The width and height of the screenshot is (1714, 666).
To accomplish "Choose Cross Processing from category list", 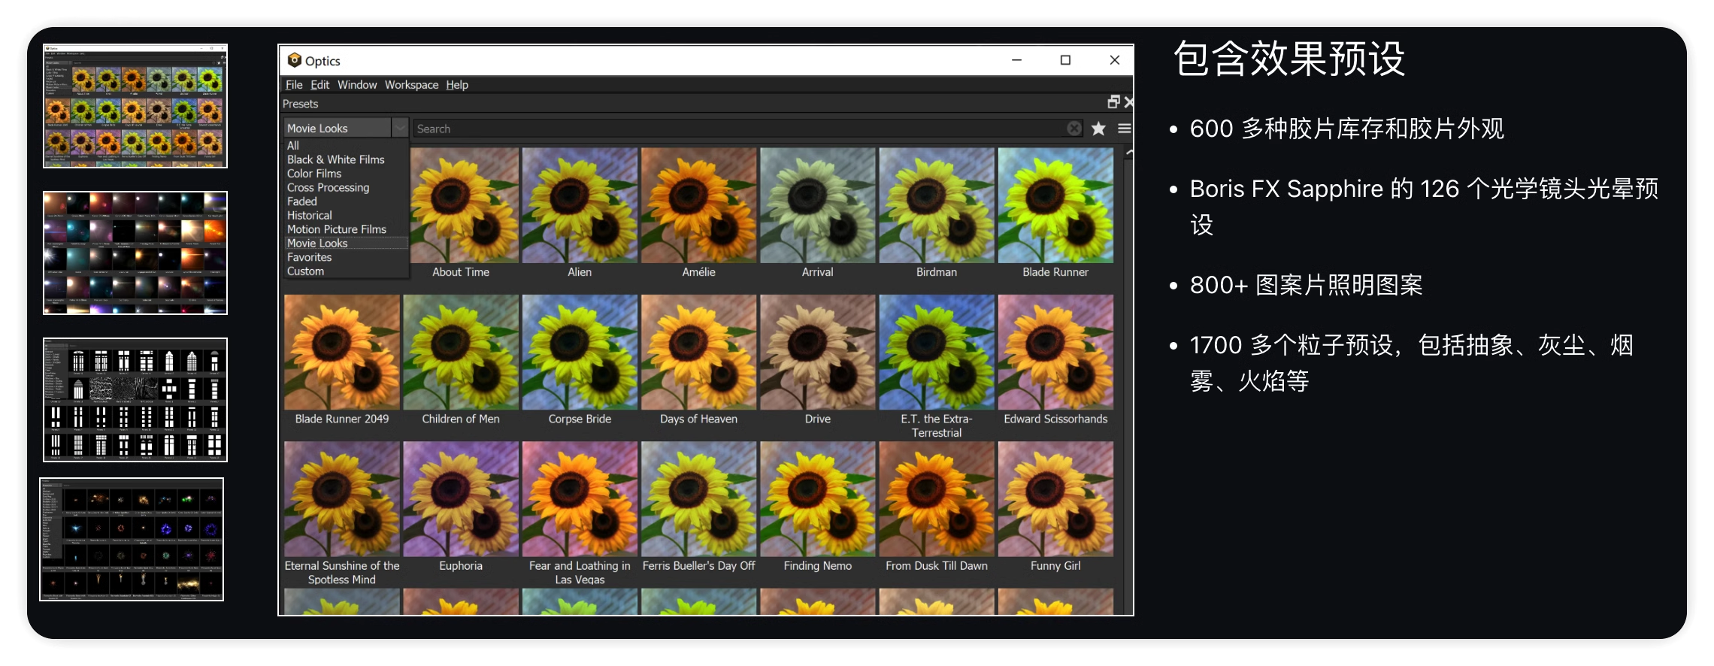I will [328, 187].
